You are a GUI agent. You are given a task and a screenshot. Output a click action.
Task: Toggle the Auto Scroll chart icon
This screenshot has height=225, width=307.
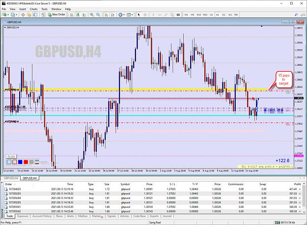click(x=107, y=15)
